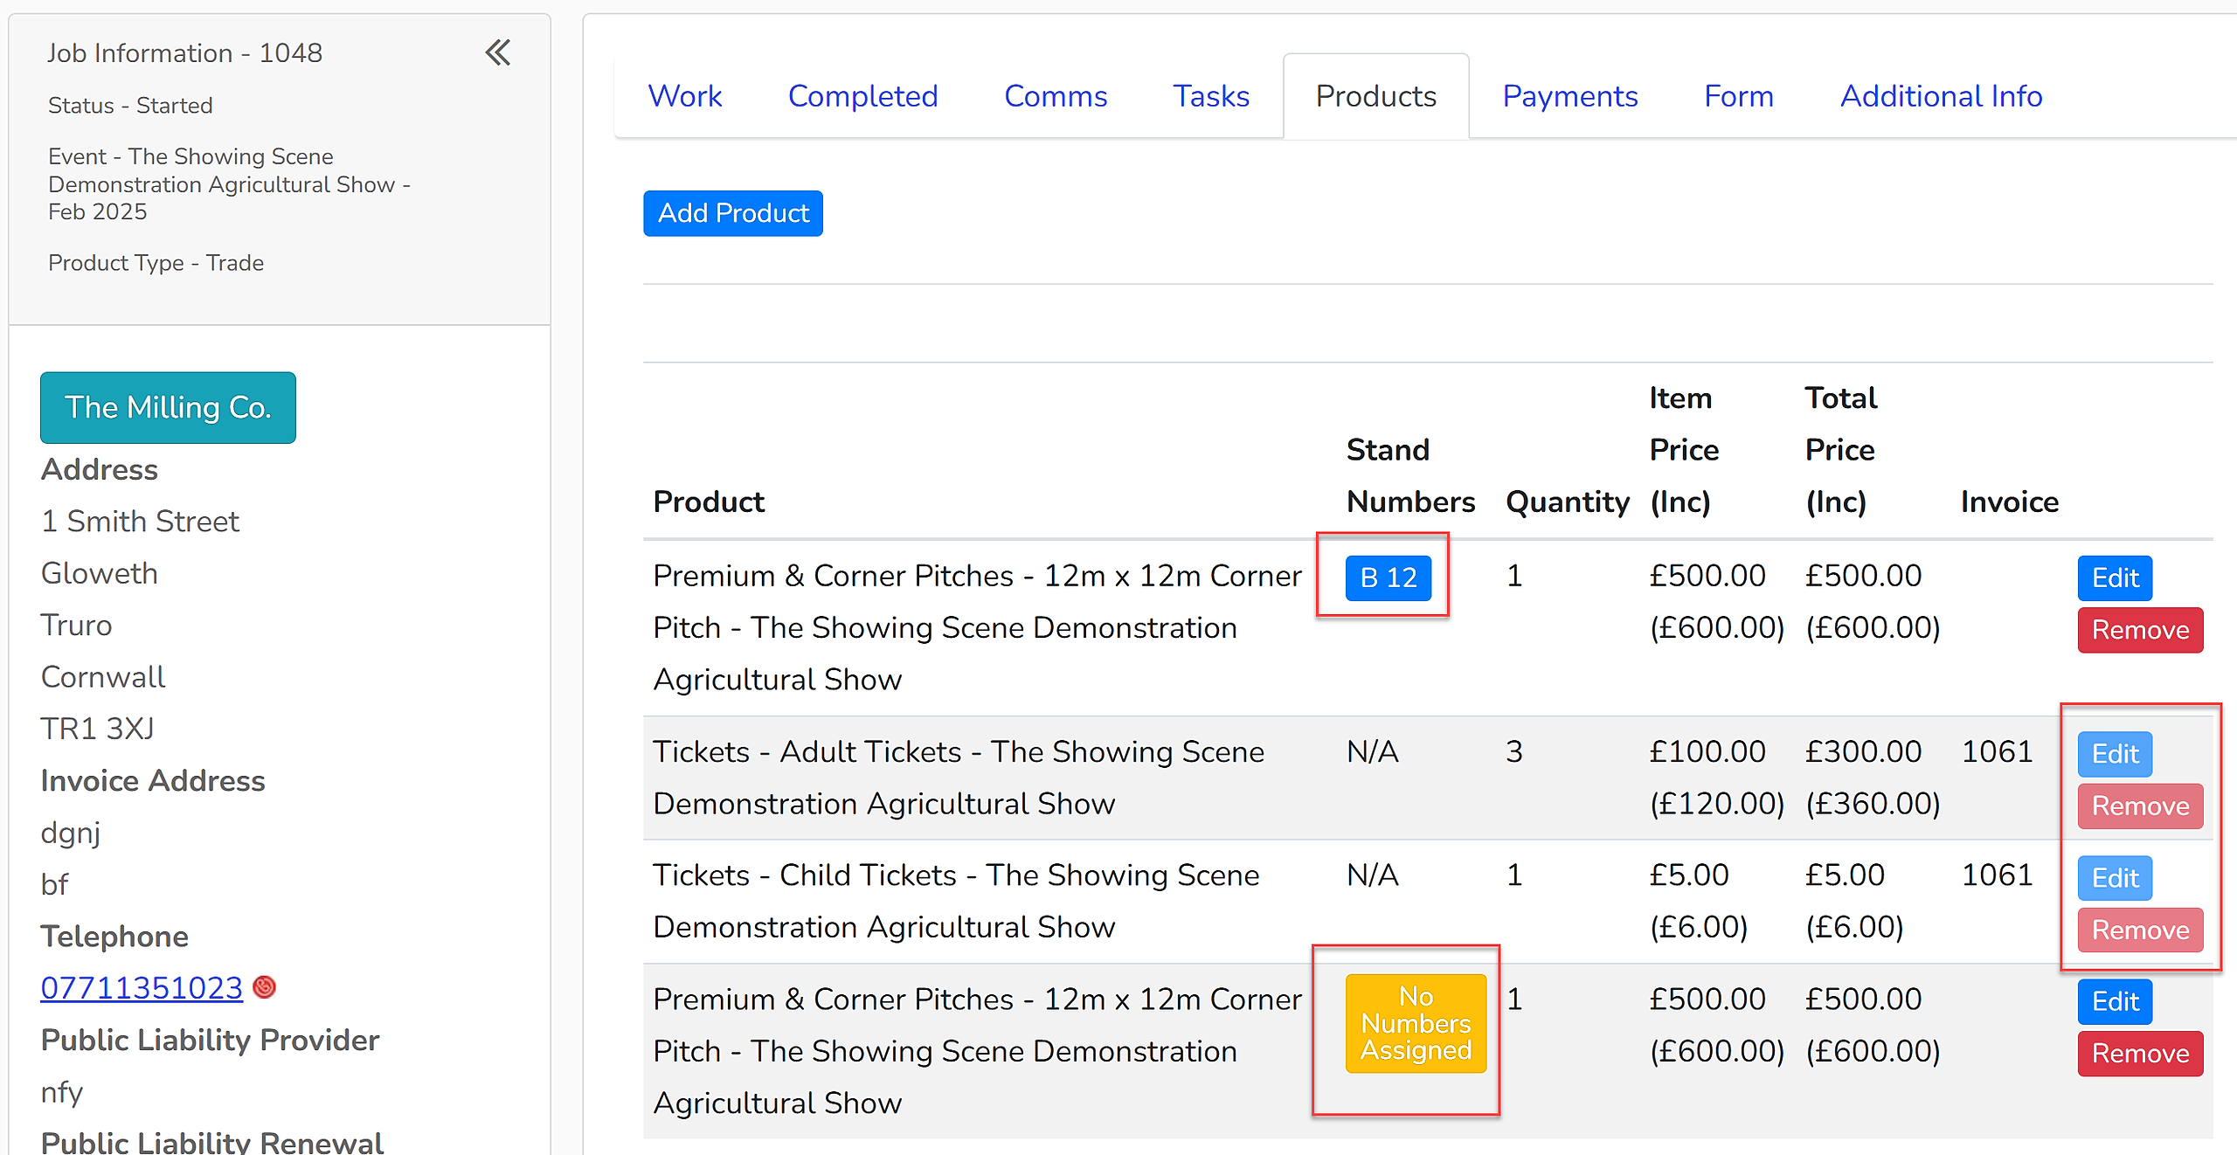The image size is (2237, 1155).
Task: Click the Product column header
Action: 709,502
